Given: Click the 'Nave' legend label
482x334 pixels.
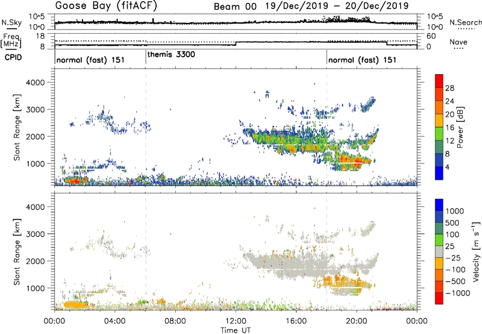Looking at the screenshot, I should click(x=459, y=42).
